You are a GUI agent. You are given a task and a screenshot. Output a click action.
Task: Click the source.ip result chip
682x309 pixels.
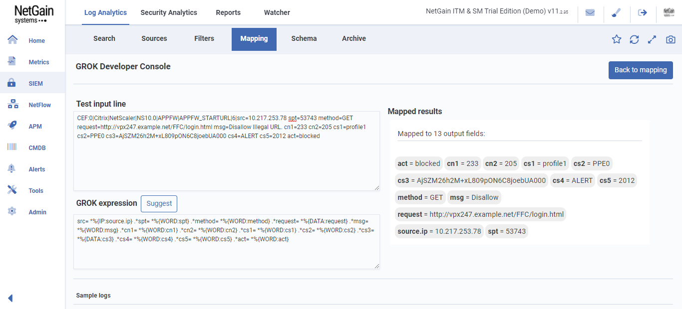click(x=439, y=231)
